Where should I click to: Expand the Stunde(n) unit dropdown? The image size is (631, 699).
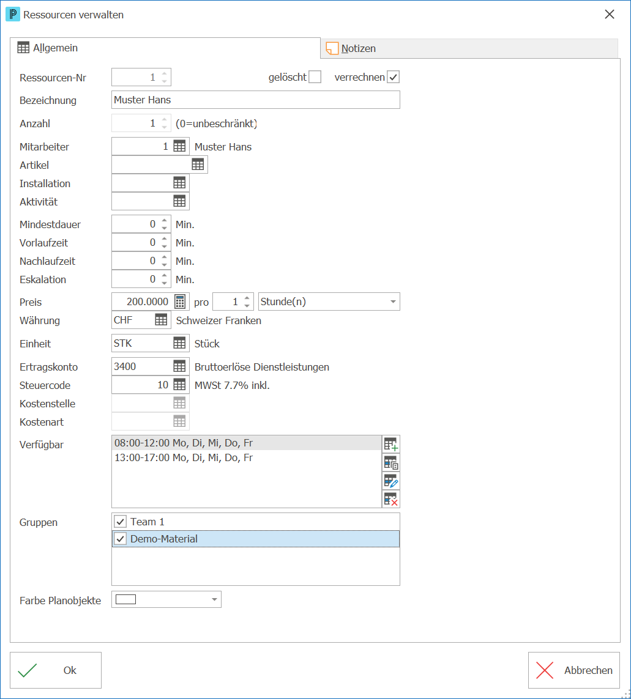coord(393,302)
